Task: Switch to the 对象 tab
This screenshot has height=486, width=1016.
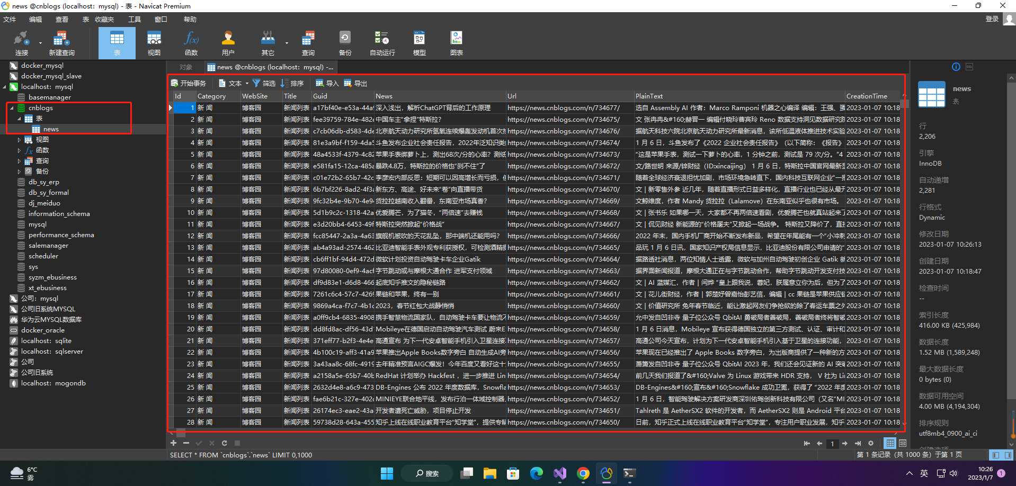Action: pos(185,67)
